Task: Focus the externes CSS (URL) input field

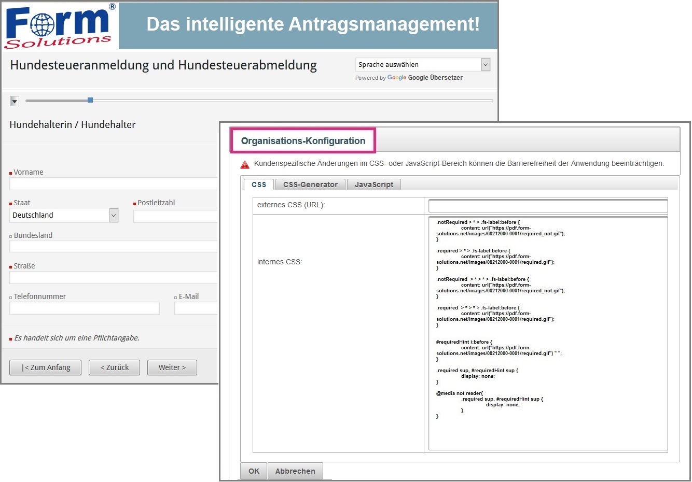Action: coord(547,206)
